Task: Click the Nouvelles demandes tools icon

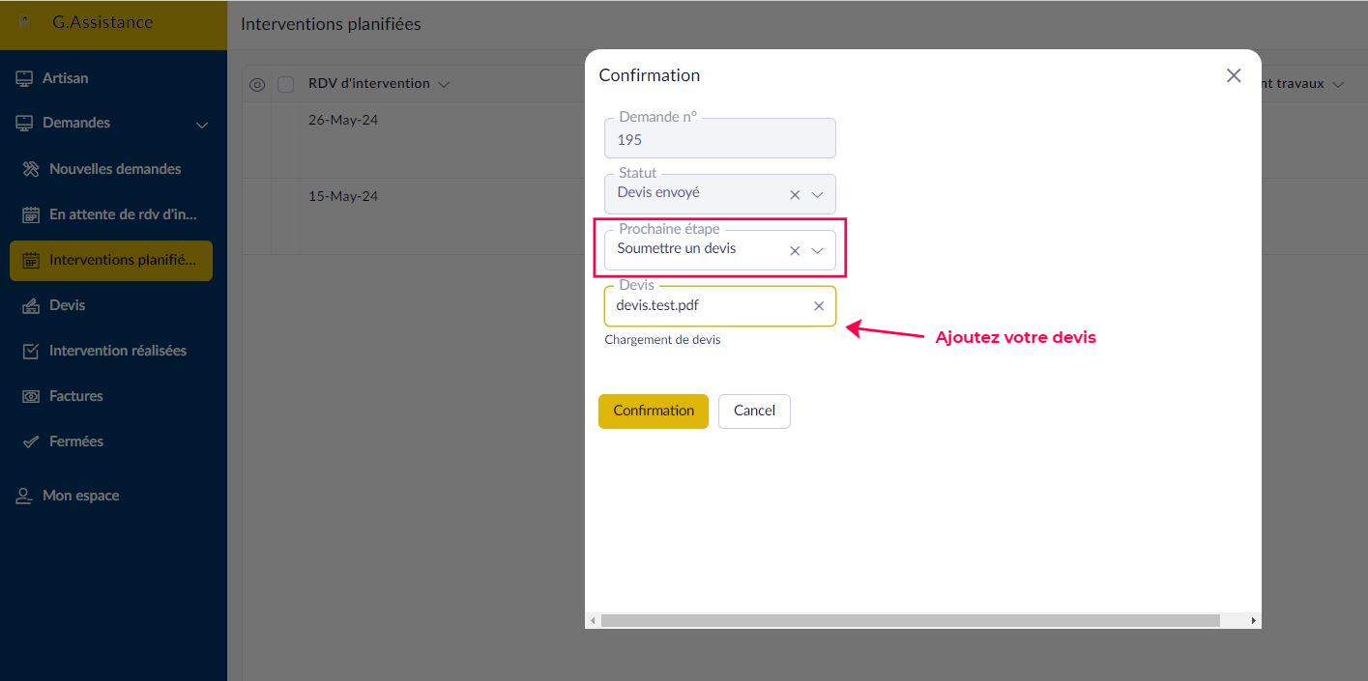Action: (31, 169)
